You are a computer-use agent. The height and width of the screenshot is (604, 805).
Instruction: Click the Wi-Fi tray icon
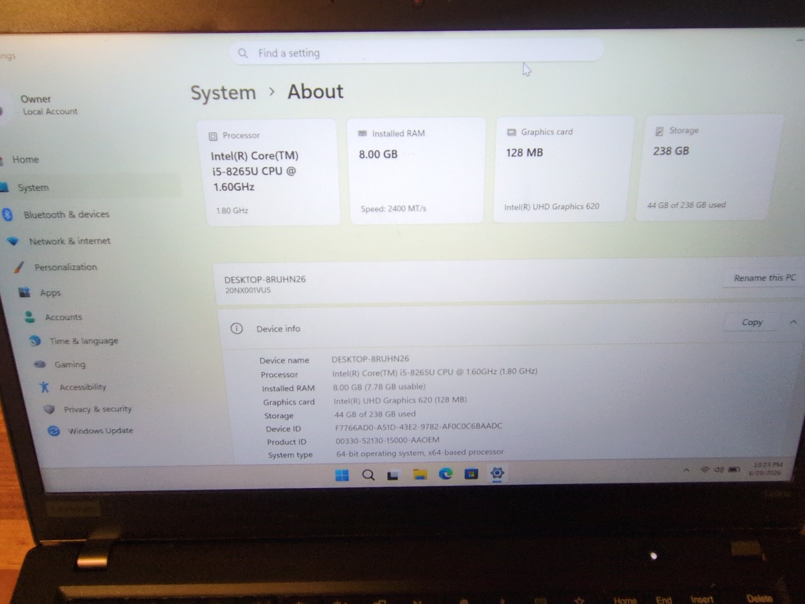click(x=705, y=470)
